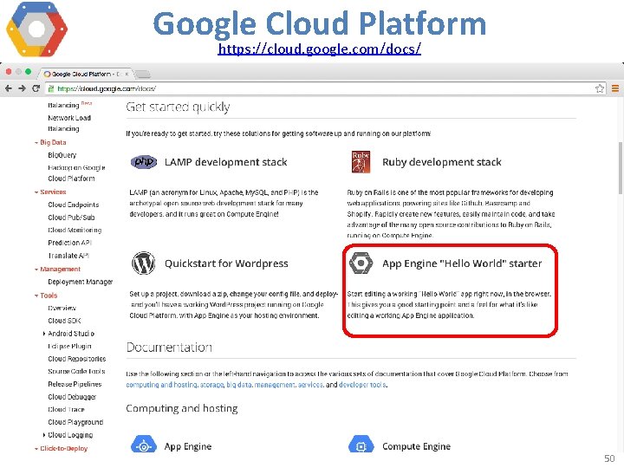624x468 pixels.
Task: Bookmark the page with the star icon
Action: point(600,88)
